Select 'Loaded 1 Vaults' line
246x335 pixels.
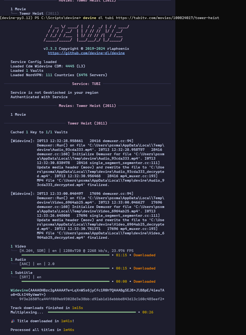point(27,71)
